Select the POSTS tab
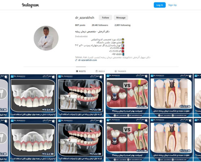The width and height of the screenshot is (201, 162). tap(81, 71)
